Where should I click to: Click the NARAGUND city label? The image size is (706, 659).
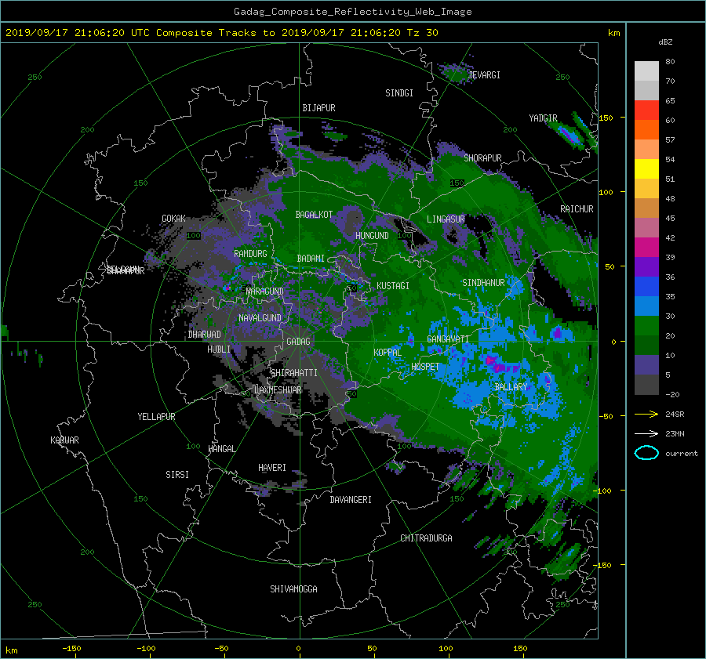(265, 291)
